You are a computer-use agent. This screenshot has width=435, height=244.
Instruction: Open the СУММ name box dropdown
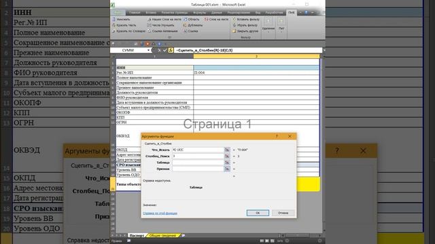[x=149, y=50]
